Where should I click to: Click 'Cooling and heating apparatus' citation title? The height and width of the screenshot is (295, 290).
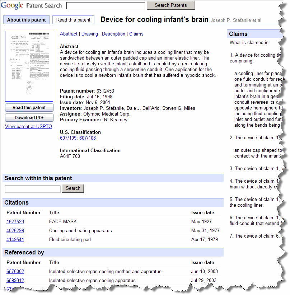pos(80,230)
